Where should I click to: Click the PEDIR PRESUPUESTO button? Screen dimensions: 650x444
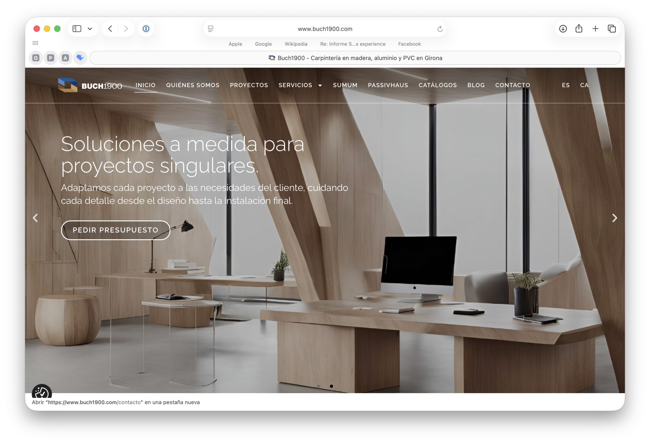point(116,230)
